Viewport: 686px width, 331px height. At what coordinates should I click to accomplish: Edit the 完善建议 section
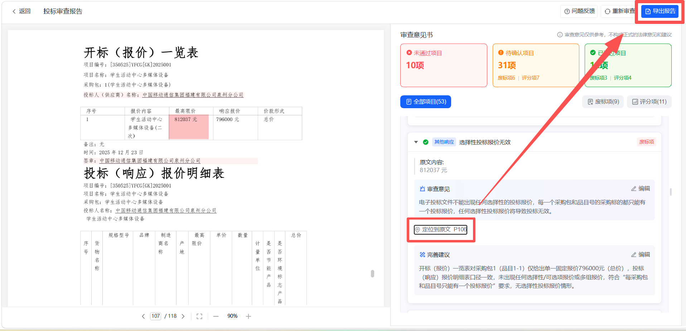click(641, 255)
